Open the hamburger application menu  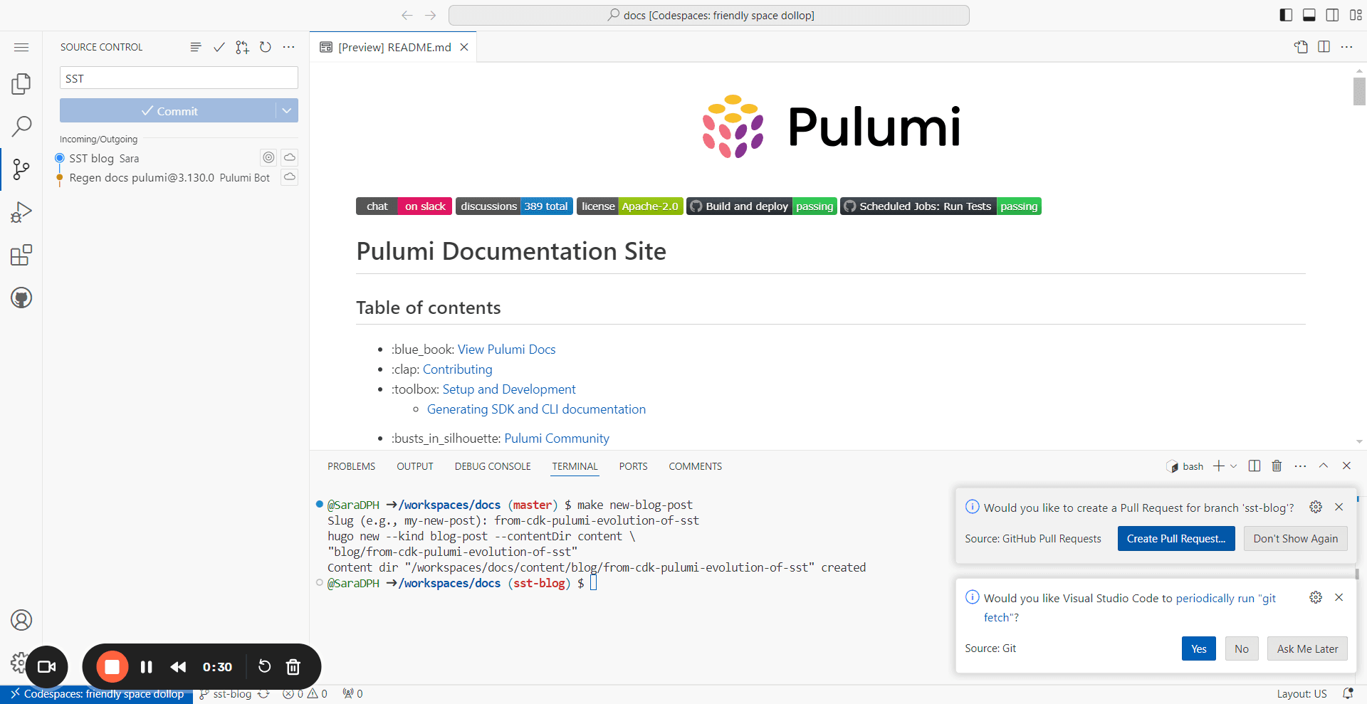pyautogui.click(x=21, y=47)
